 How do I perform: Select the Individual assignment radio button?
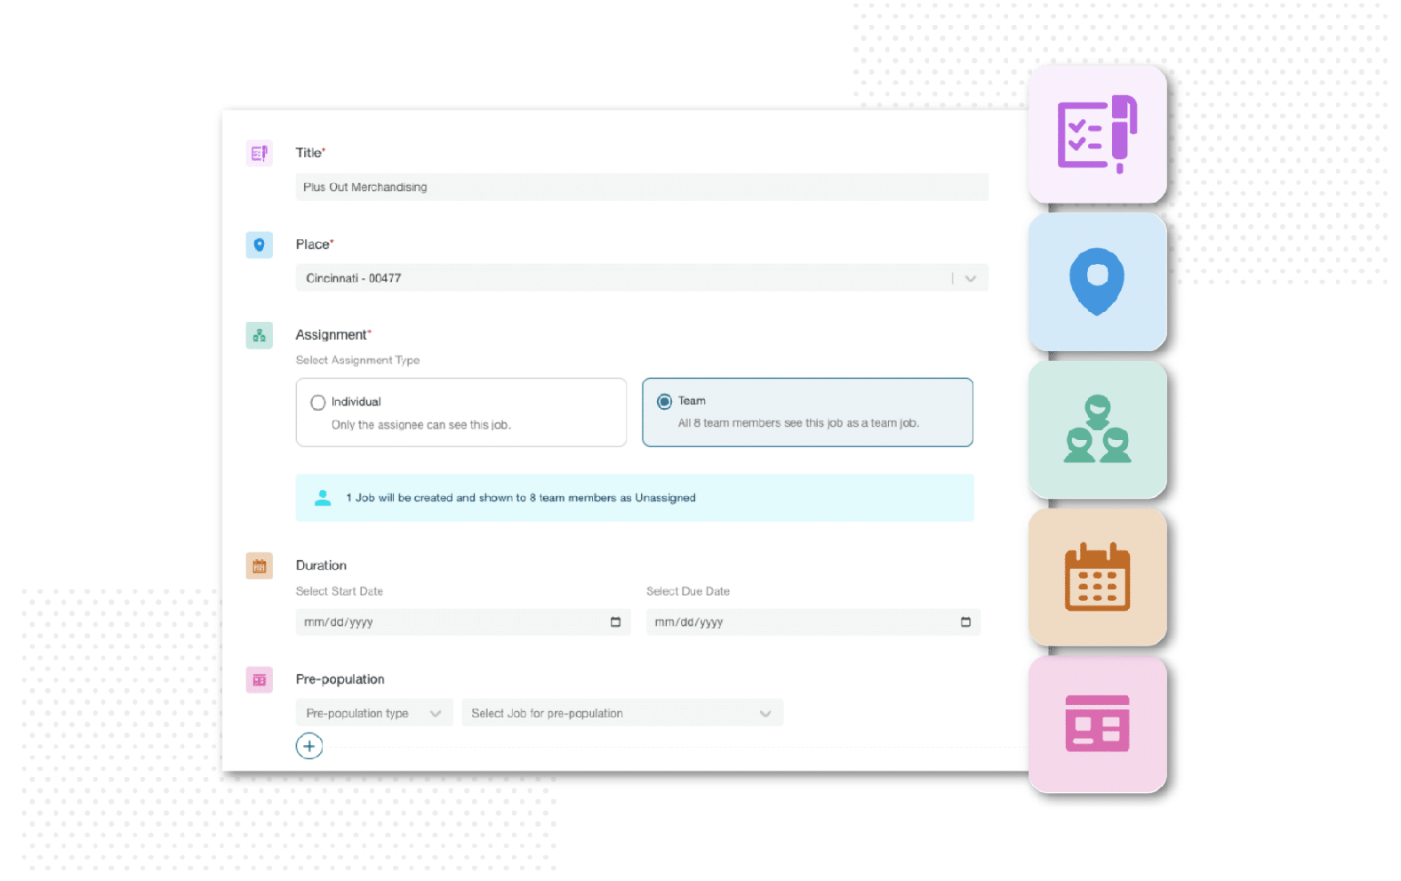tap(317, 403)
